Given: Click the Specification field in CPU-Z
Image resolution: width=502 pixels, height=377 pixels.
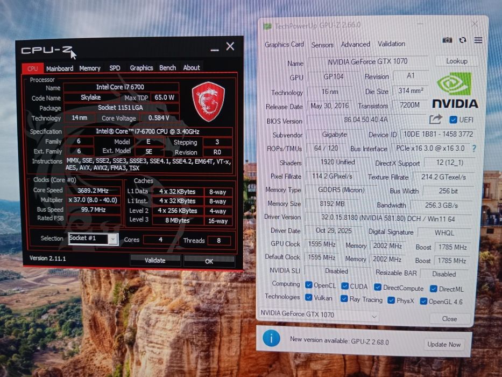Looking at the screenshot, I should point(148,131).
